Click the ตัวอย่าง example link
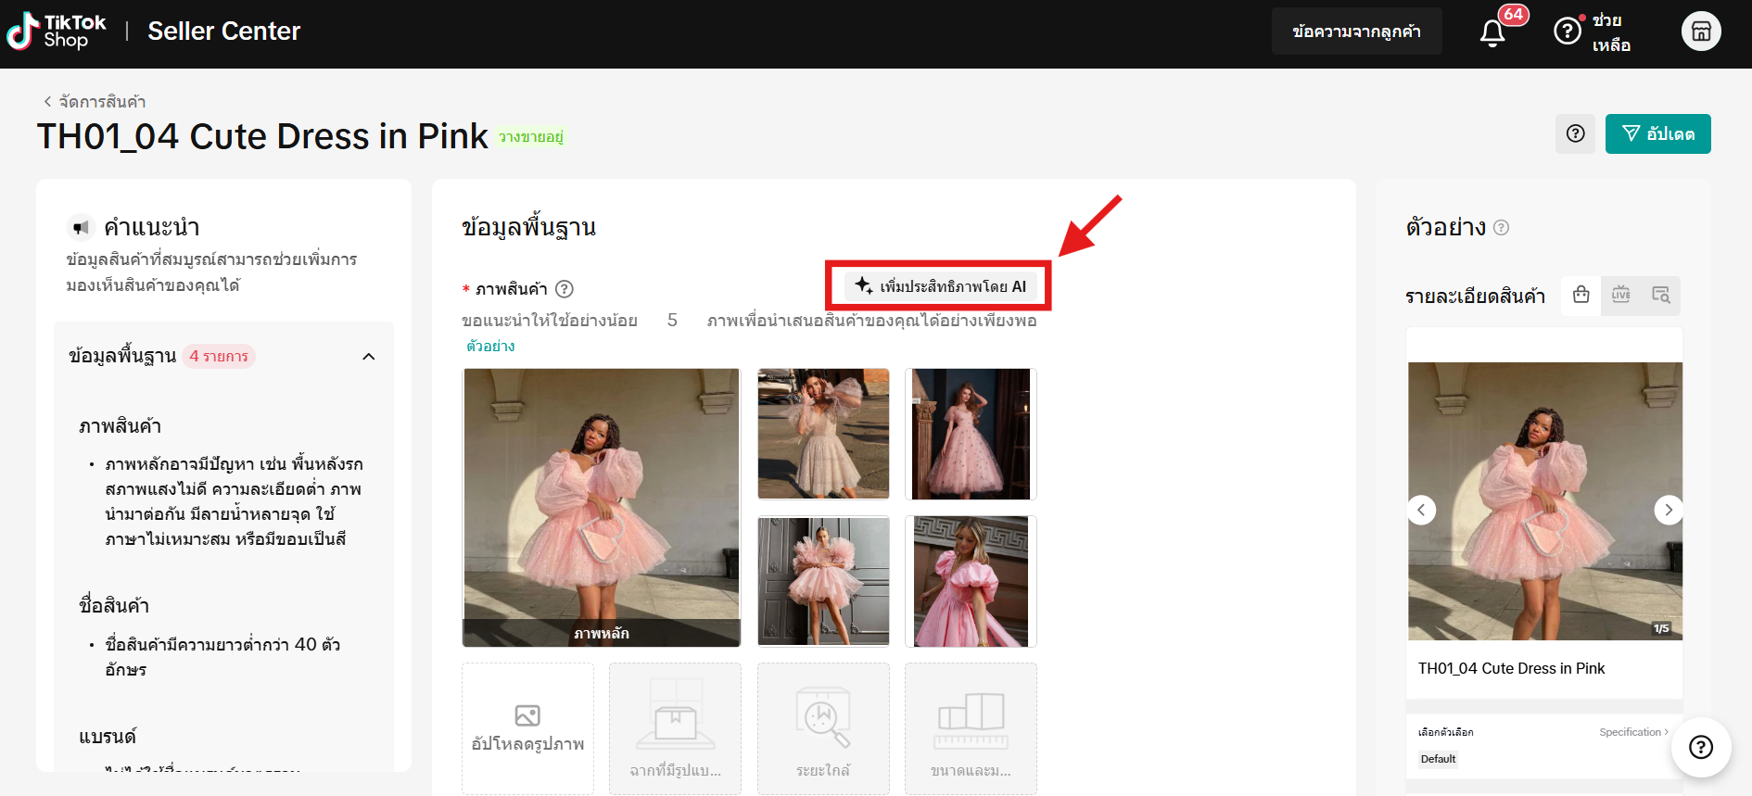 pos(490,347)
